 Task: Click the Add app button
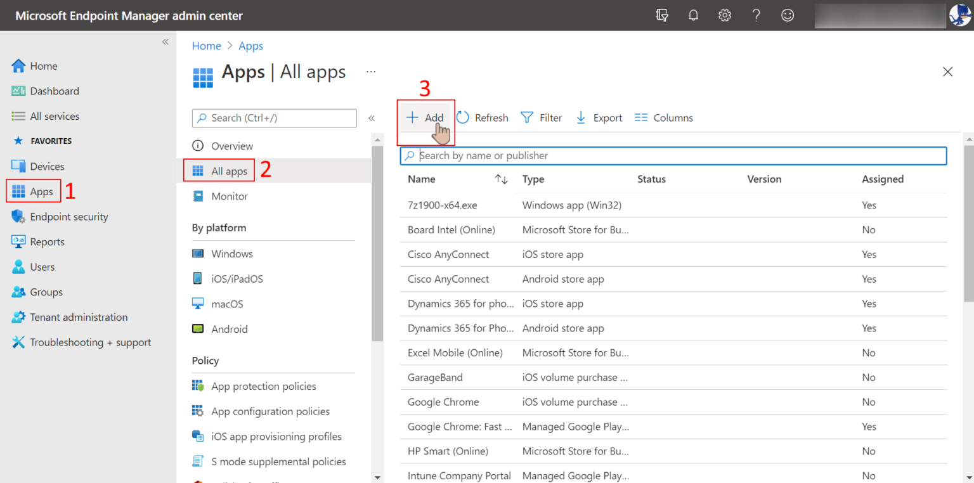pos(425,118)
